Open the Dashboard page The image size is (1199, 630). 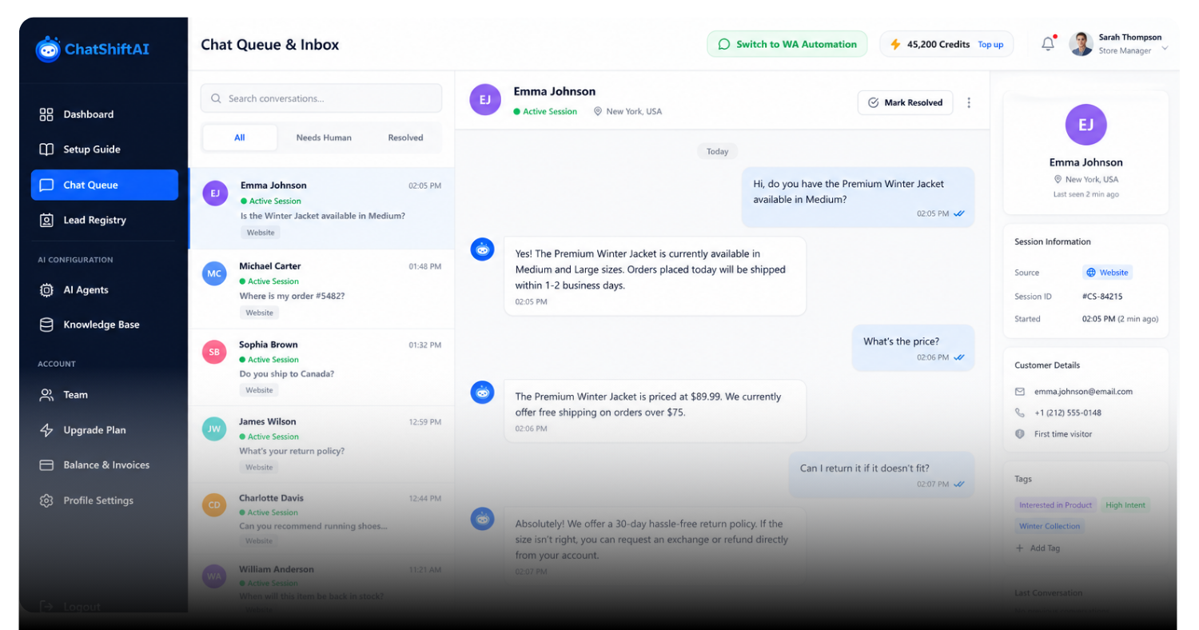coord(105,114)
